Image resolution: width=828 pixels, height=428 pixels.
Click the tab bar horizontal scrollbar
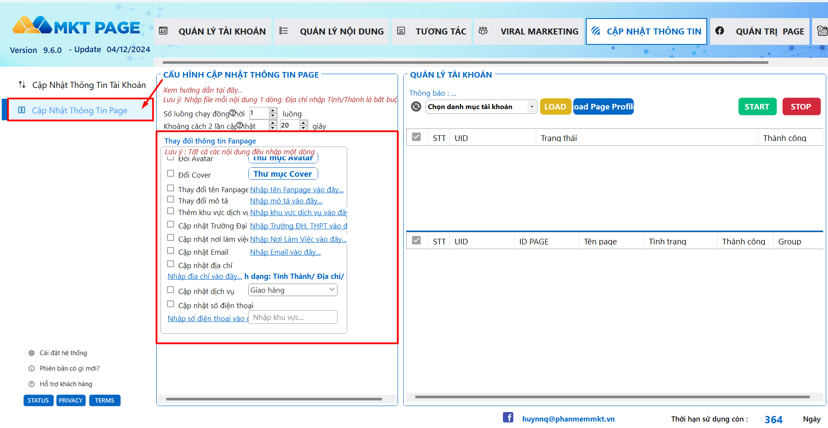pyautogui.click(x=465, y=62)
